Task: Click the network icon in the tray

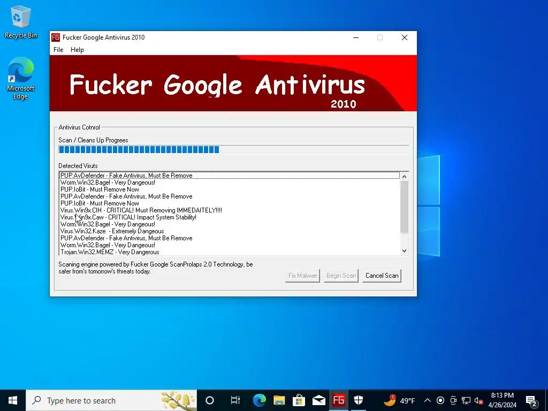Action: pos(466,400)
